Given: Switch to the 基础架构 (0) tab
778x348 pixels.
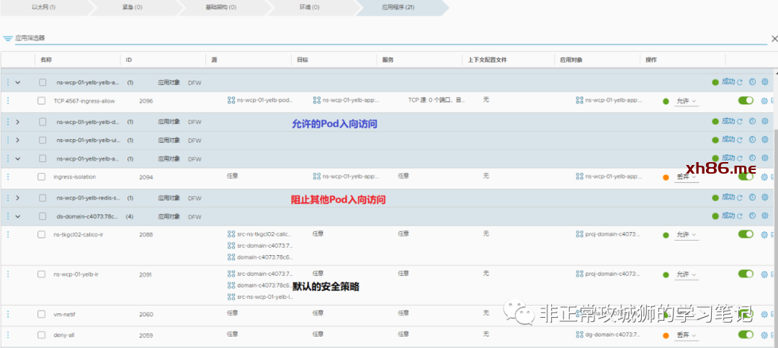Looking at the screenshot, I should tap(220, 7).
